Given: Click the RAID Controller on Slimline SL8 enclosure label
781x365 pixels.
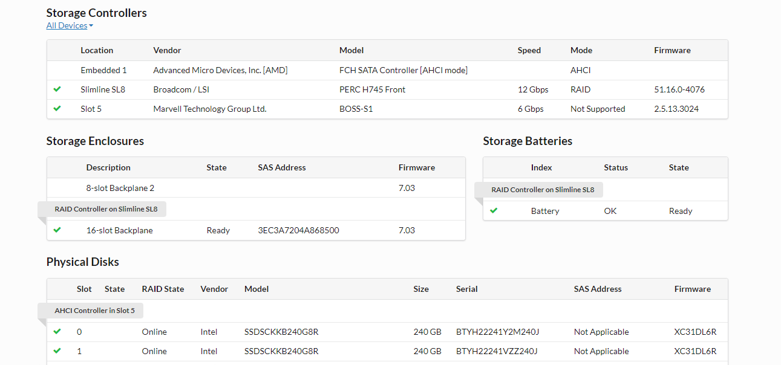Looking at the screenshot, I should tap(106, 209).
